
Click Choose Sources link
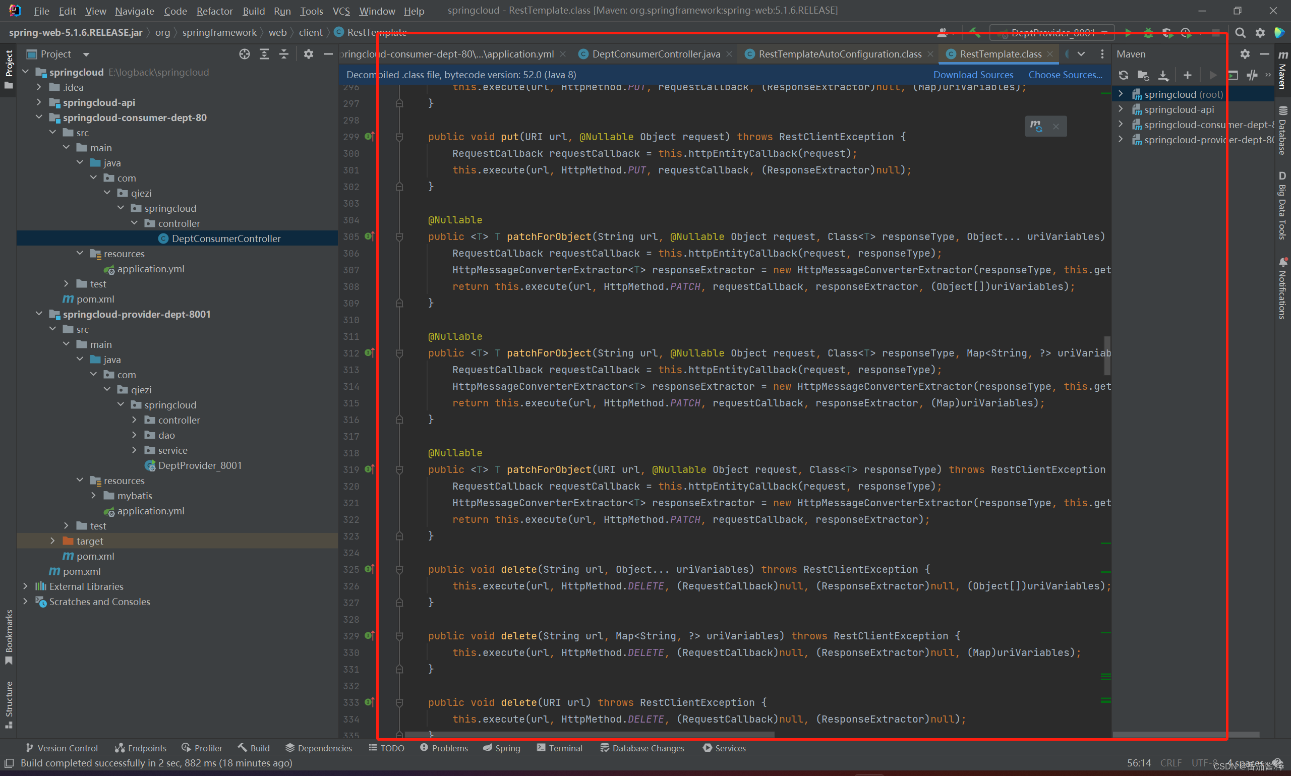(x=1065, y=75)
